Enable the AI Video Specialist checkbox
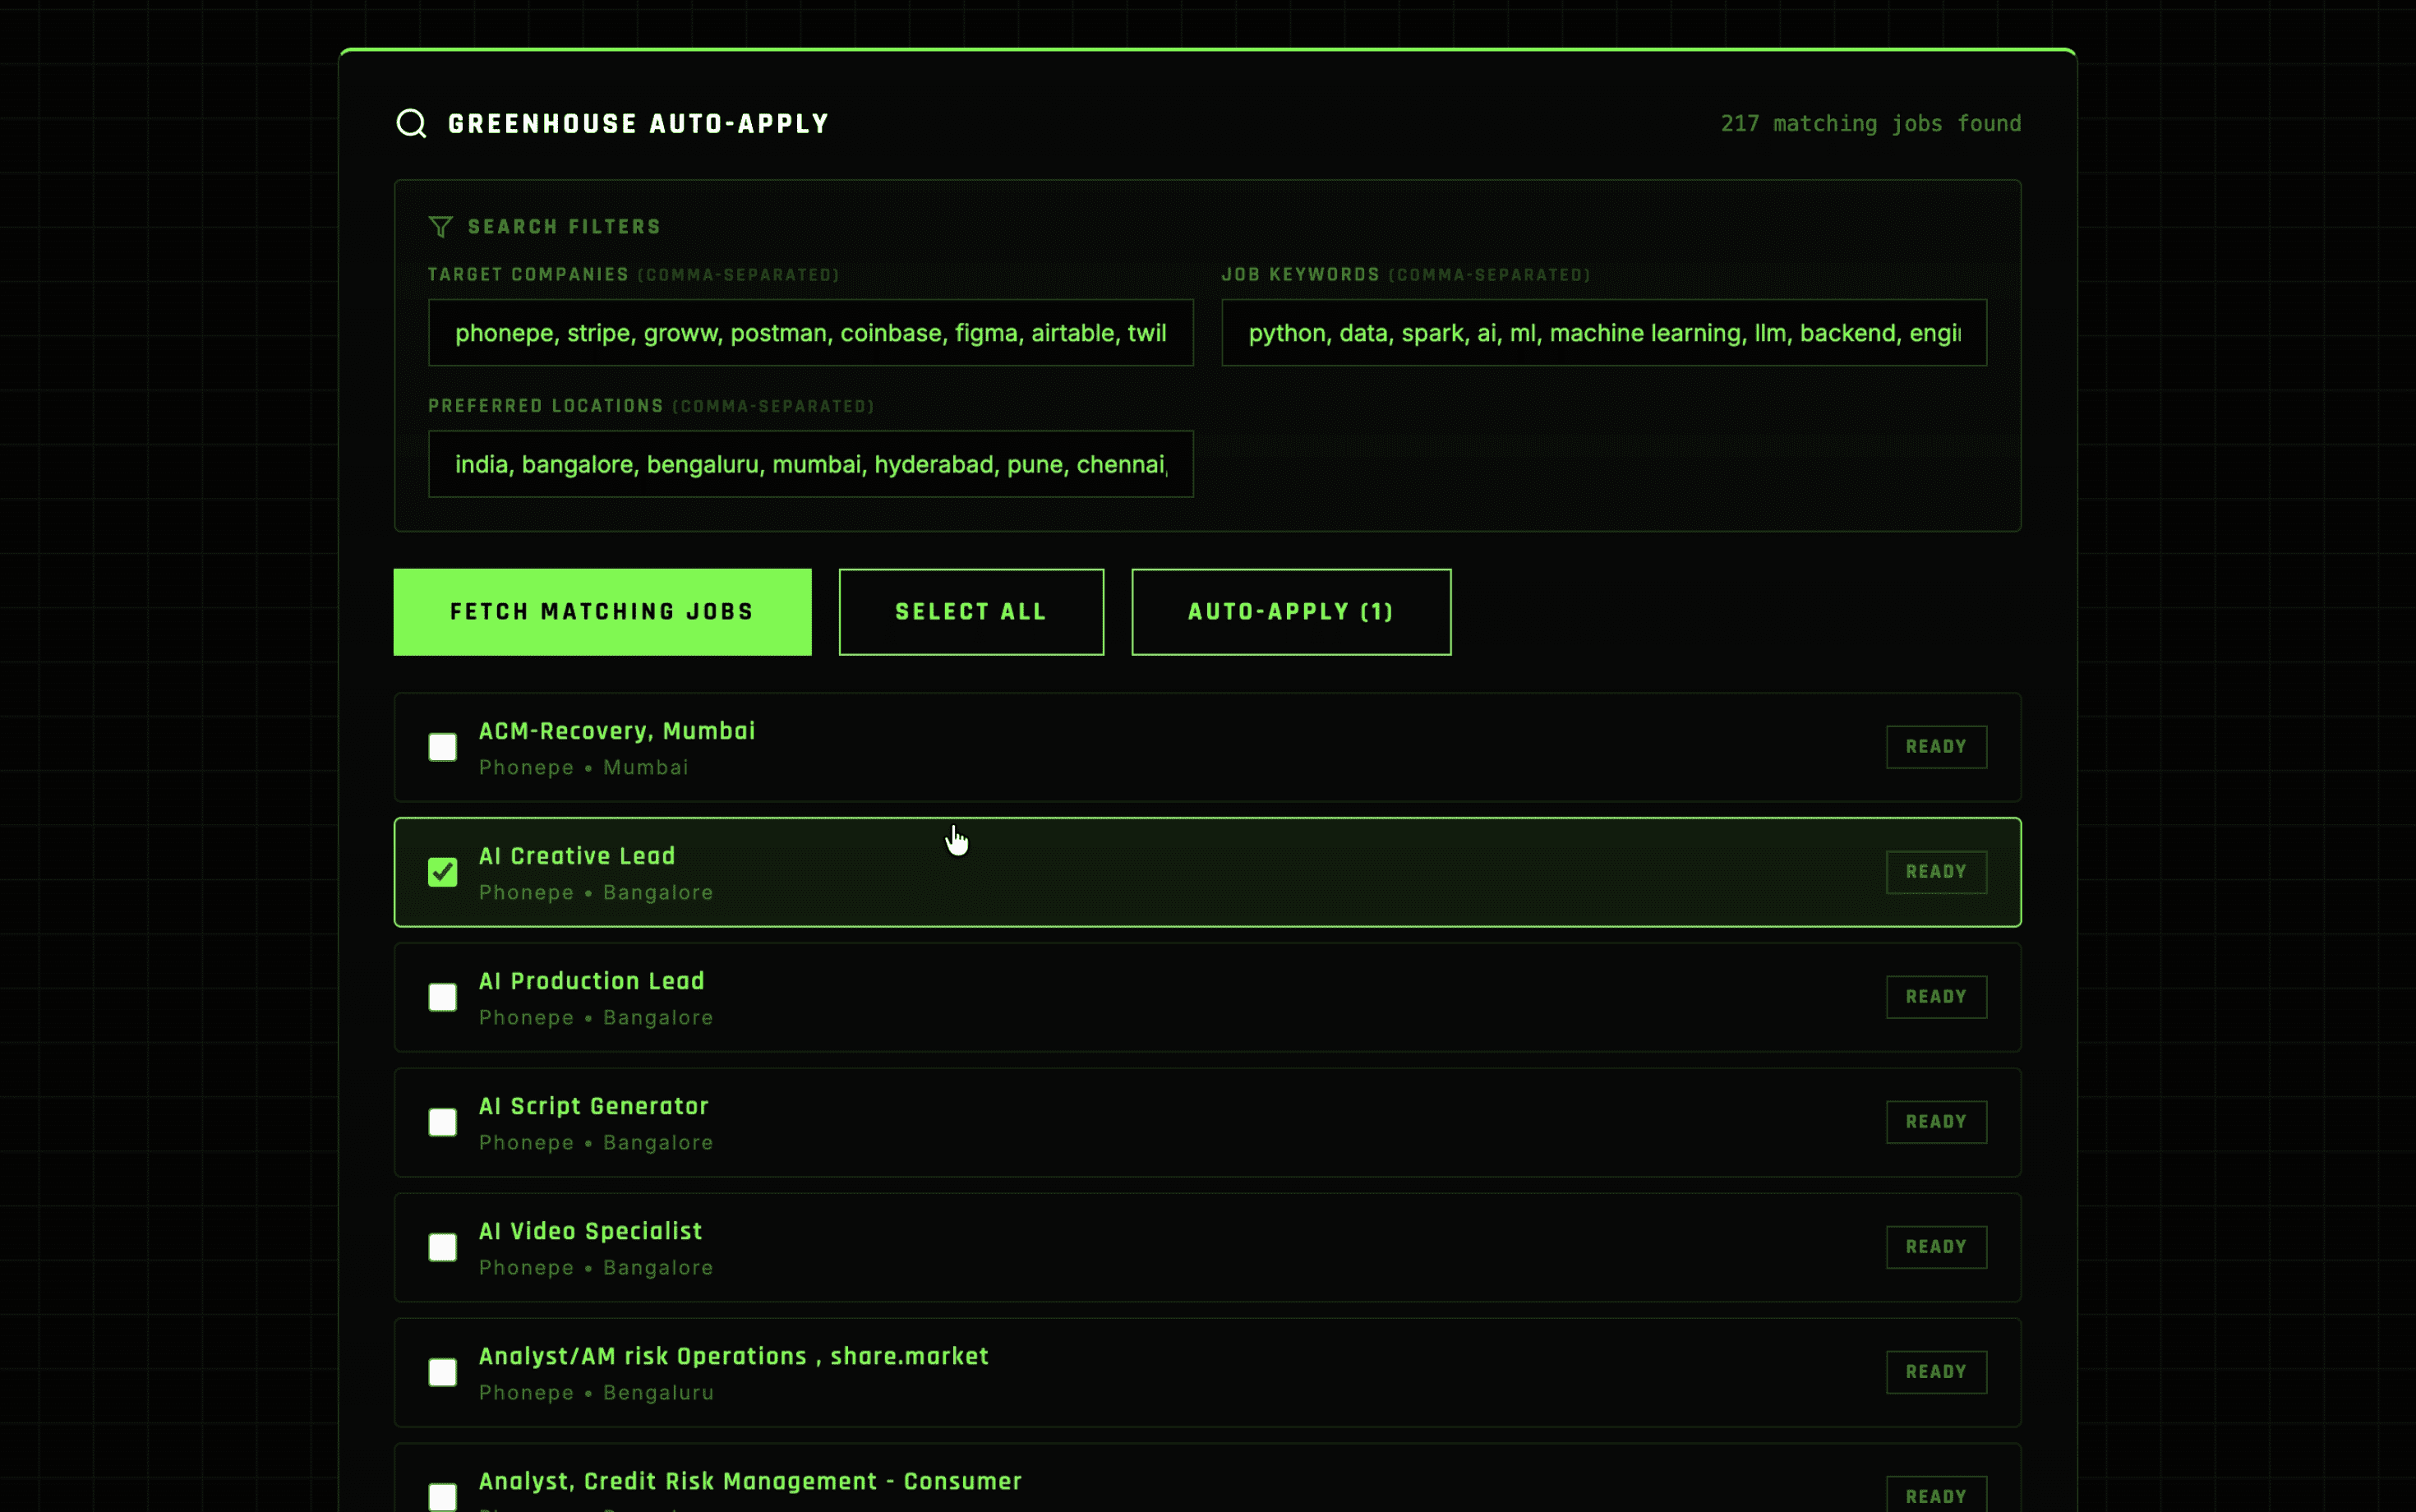This screenshot has height=1512, width=2416. [x=442, y=1247]
